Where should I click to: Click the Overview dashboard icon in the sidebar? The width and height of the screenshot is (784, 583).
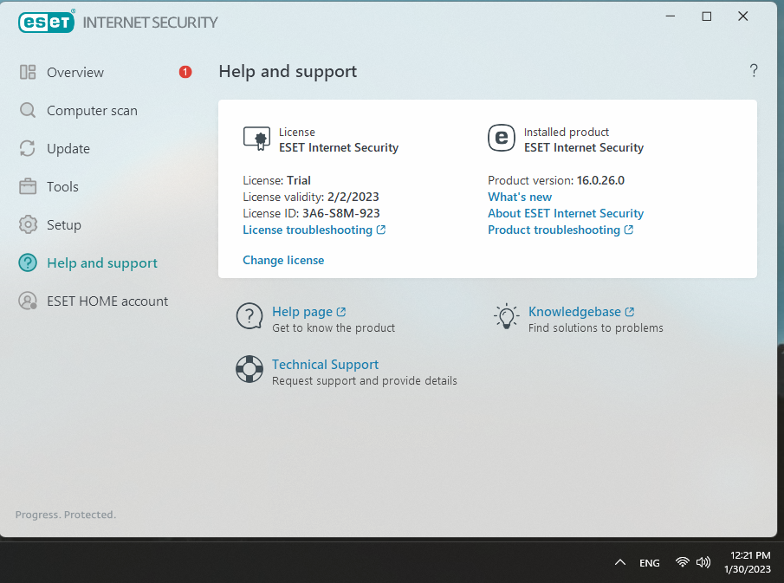point(28,72)
